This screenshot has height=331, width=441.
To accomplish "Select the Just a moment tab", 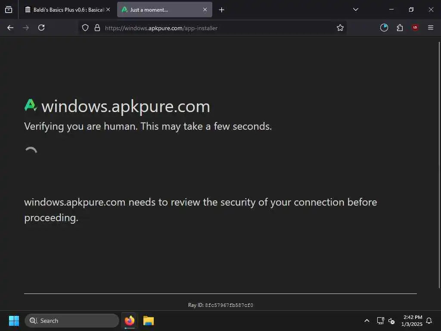I will click(x=165, y=9).
